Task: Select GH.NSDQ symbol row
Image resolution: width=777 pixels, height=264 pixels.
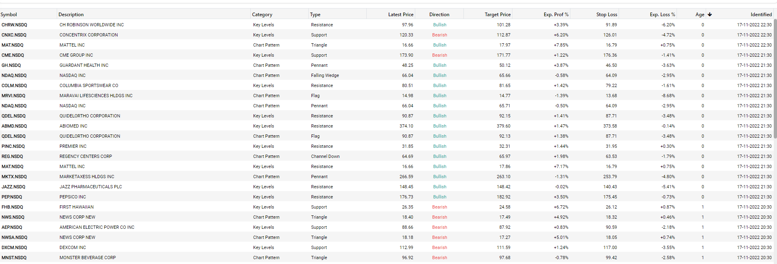Action: (11, 65)
